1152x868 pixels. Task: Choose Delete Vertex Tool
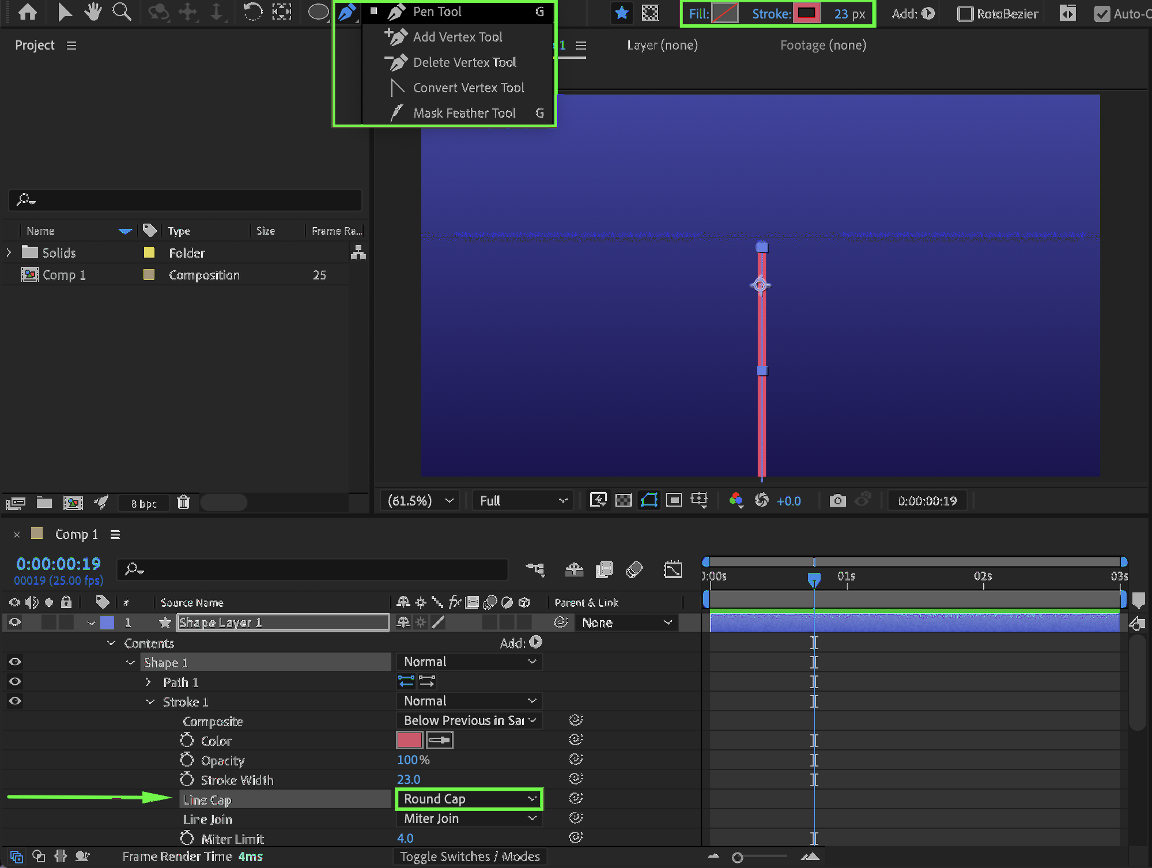pyautogui.click(x=458, y=62)
